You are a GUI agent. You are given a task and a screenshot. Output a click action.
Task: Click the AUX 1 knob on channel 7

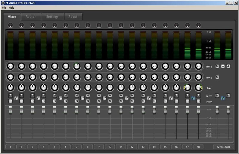pos(77,67)
